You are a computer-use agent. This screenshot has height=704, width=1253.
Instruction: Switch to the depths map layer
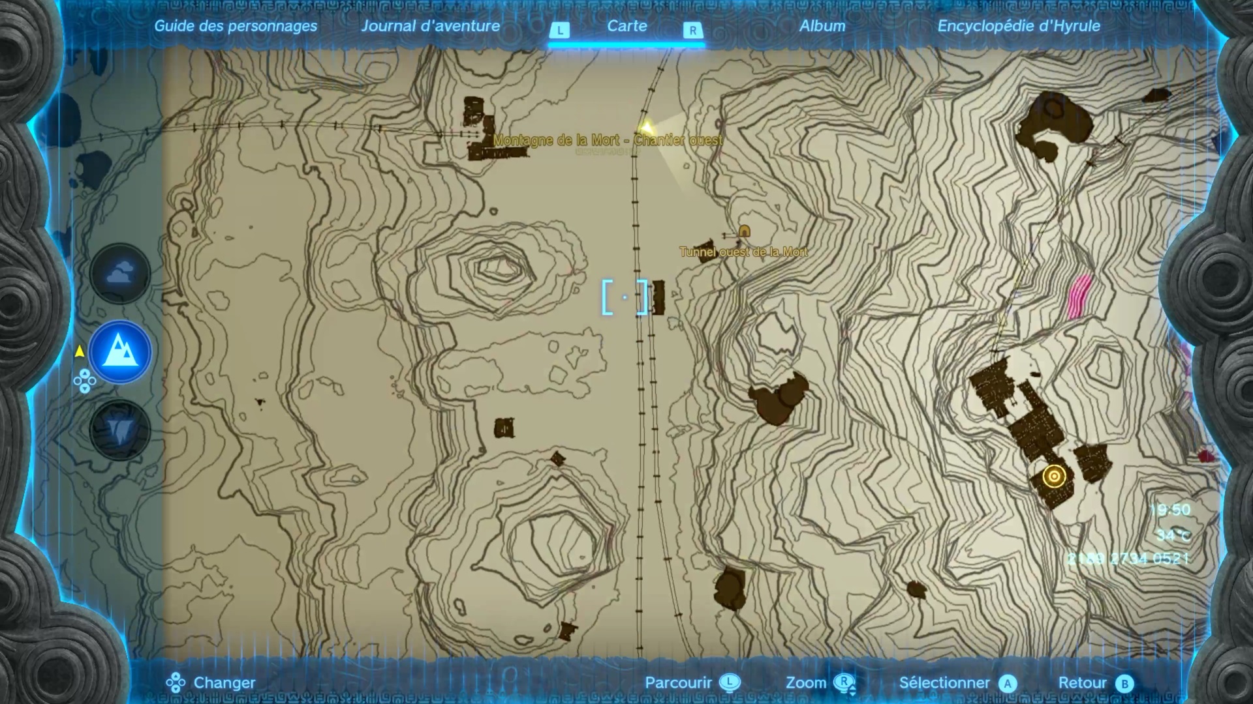120,430
